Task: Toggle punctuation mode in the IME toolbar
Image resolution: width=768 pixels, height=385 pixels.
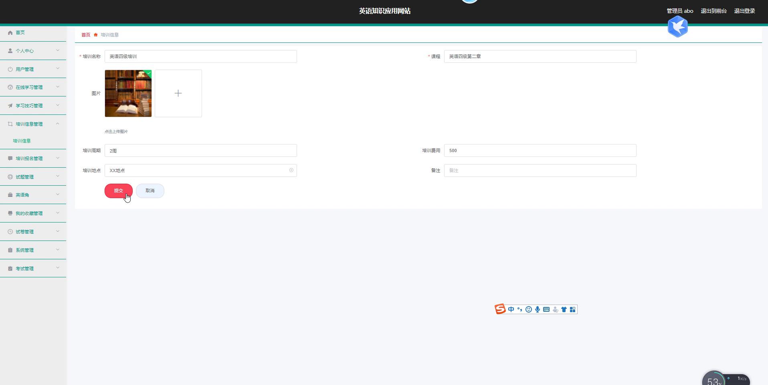Action: click(520, 309)
